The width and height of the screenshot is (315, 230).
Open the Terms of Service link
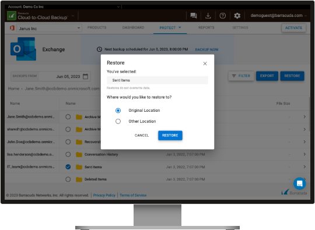pyautogui.click(x=133, y=195)
